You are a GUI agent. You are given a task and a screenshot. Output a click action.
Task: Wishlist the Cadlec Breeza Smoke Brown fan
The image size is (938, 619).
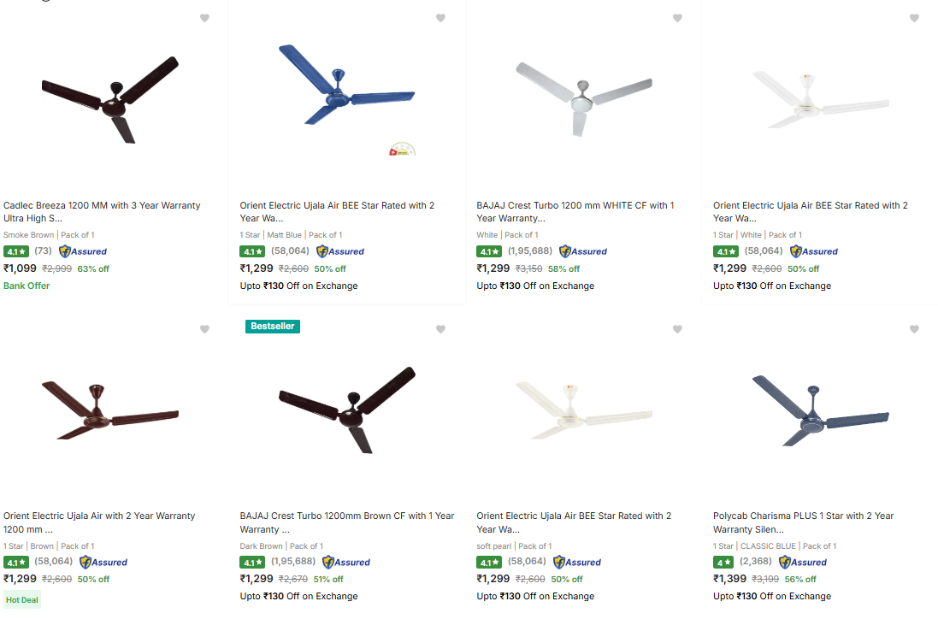[204, 18]
